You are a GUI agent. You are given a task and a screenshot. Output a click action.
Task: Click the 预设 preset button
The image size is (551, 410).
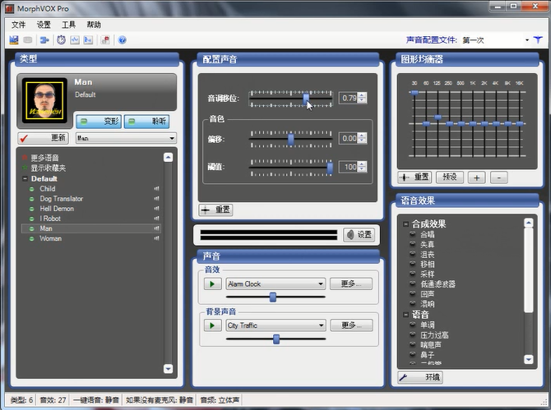(x=450, y=177)
